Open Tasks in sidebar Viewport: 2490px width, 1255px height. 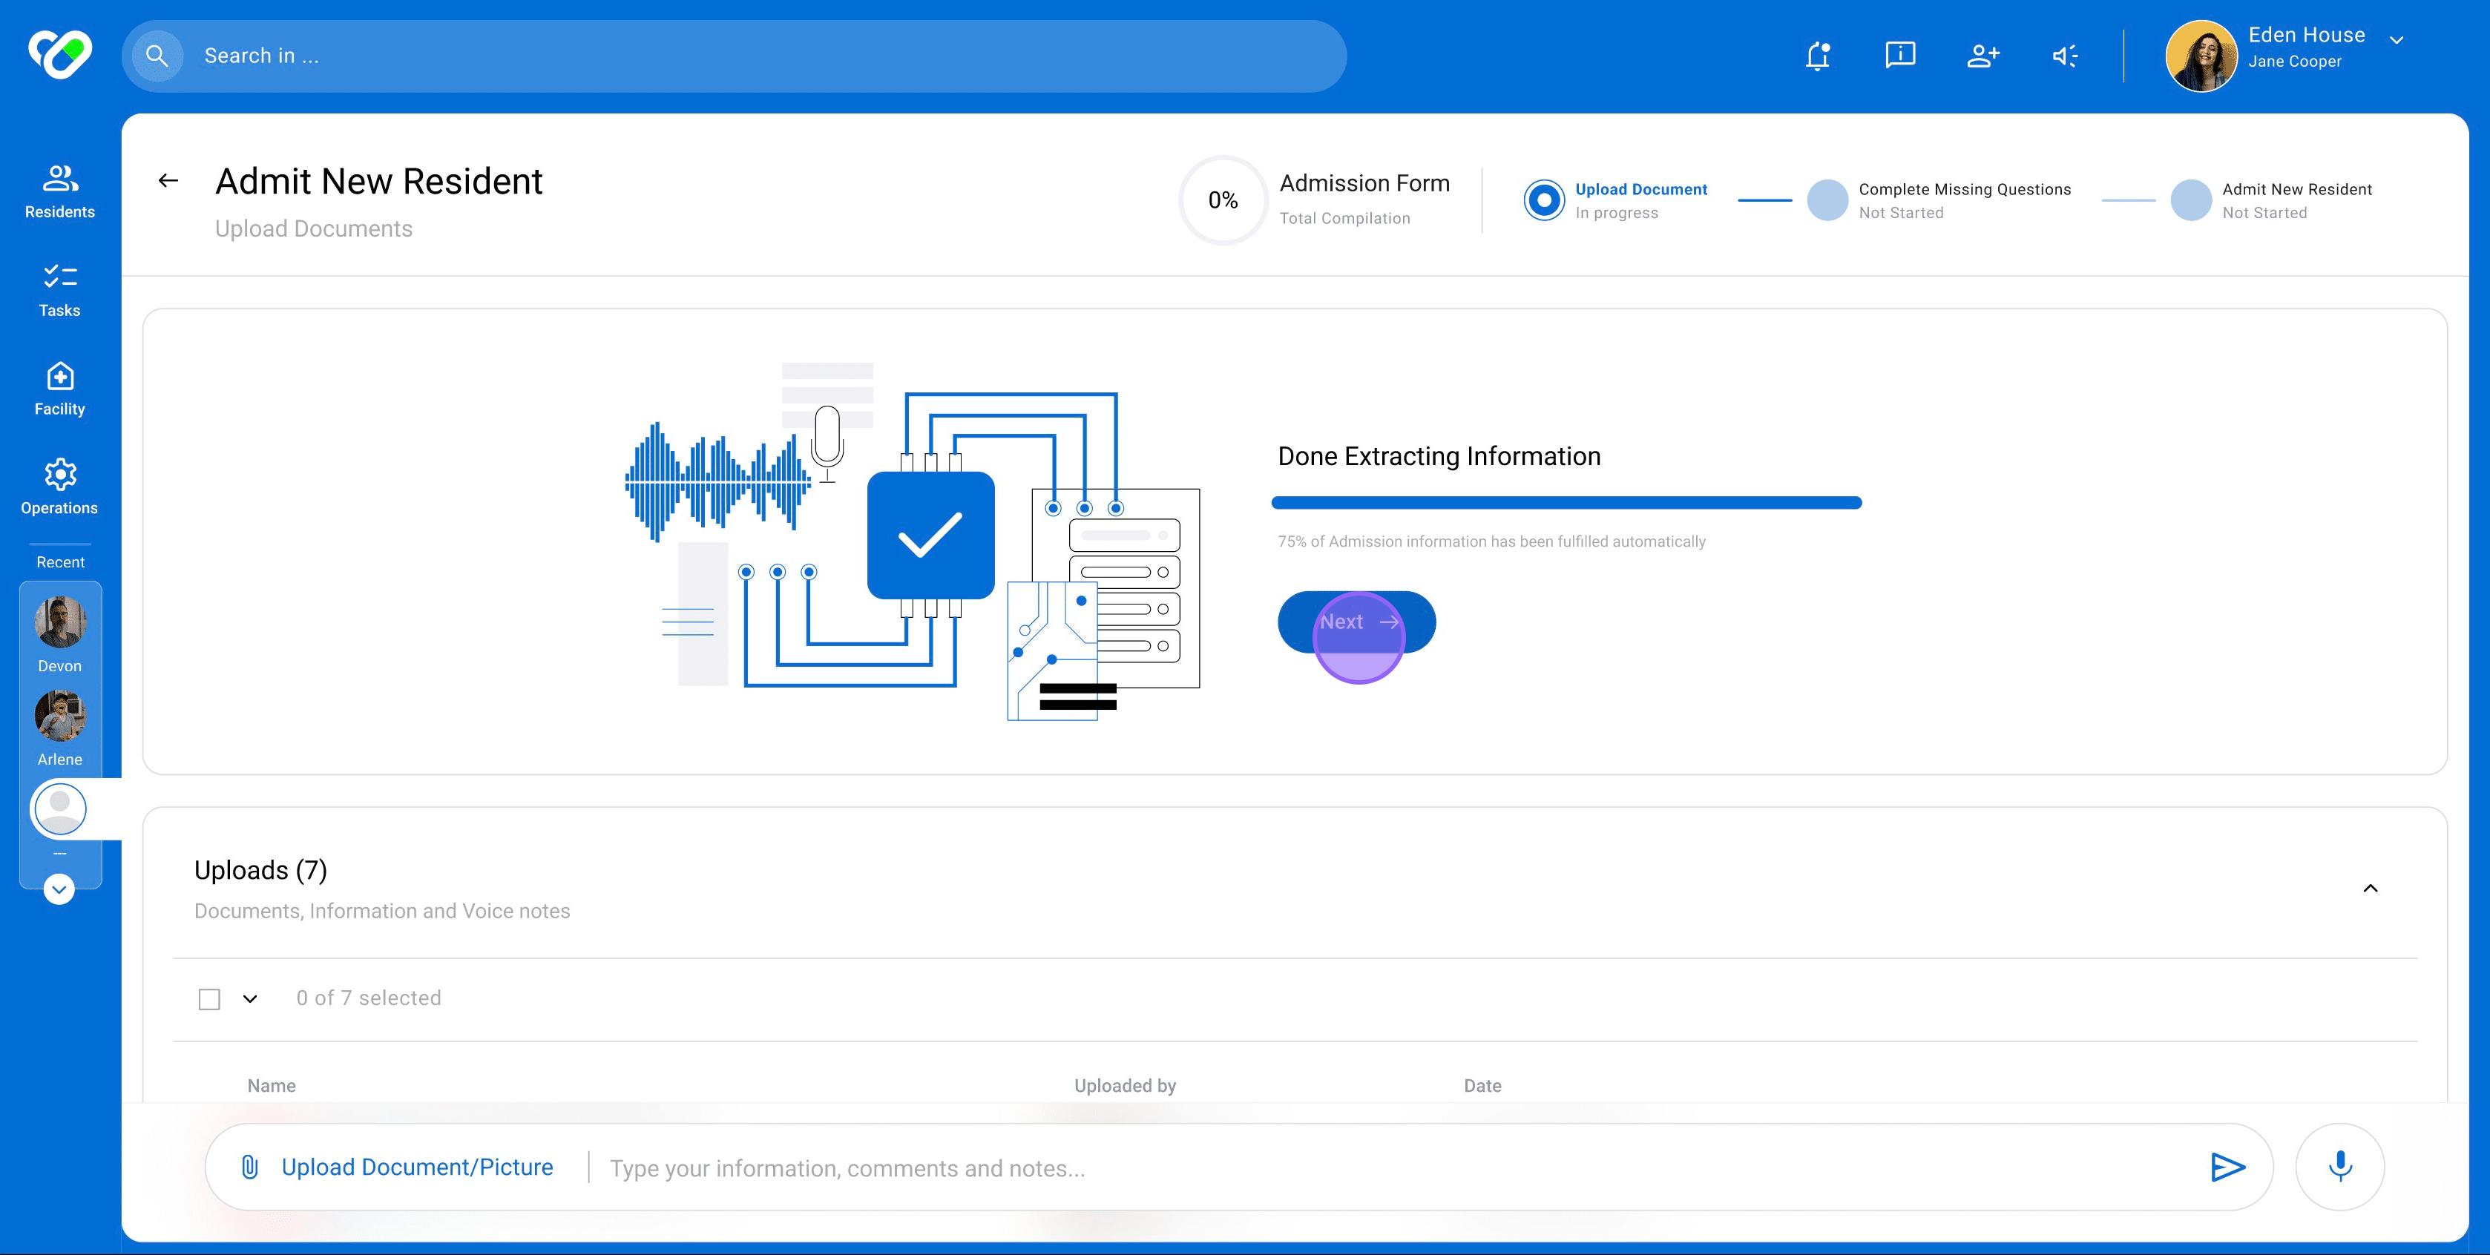[60, 290]
